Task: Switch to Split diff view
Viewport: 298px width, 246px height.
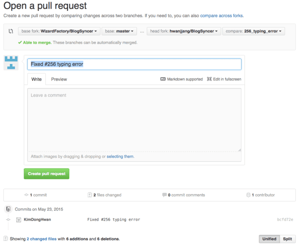Action: tap(287, 239)
